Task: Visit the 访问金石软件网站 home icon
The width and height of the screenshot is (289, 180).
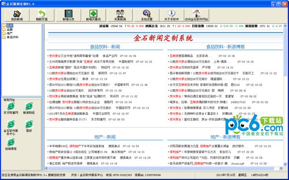Action: (197, 15)
